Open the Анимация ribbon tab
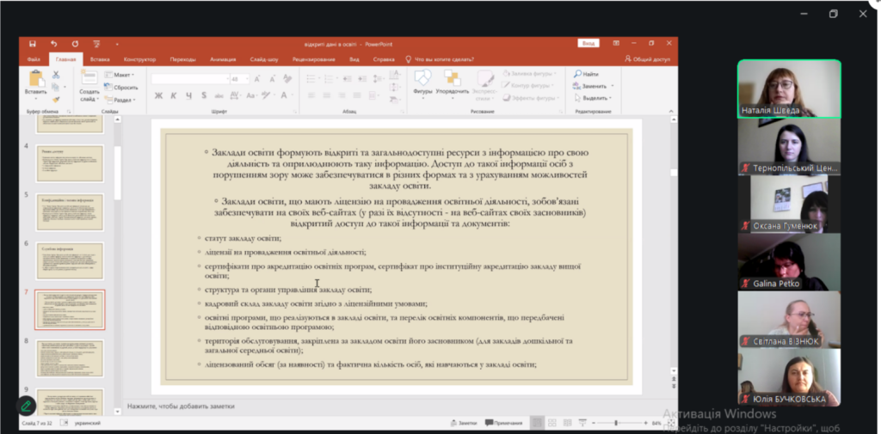 tap(222, 59)
